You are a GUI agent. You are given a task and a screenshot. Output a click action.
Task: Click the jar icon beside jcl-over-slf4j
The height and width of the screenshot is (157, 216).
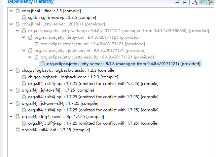tap(18, 103)
